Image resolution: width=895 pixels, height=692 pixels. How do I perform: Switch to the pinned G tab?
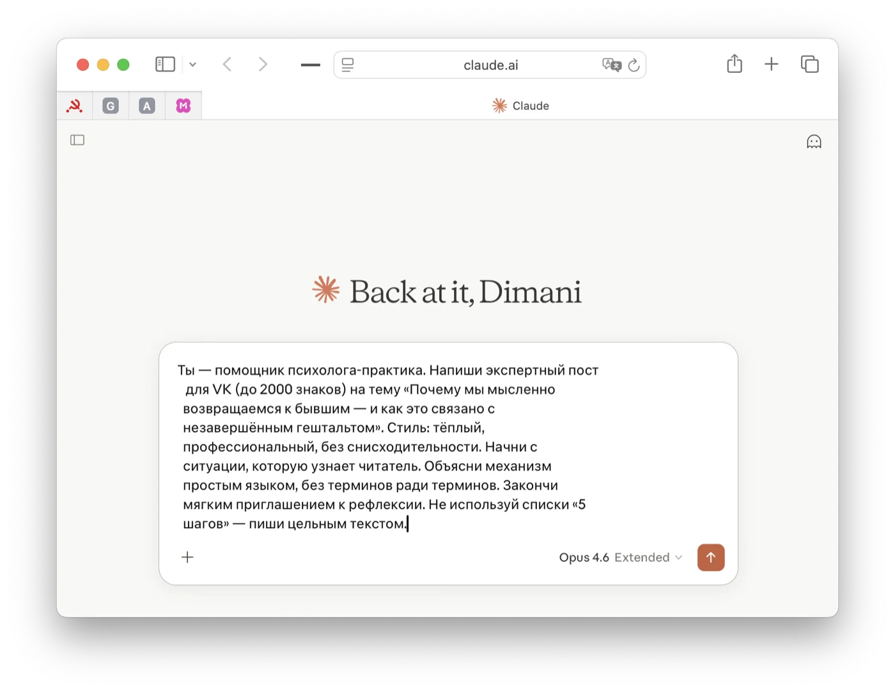[111, 106]
